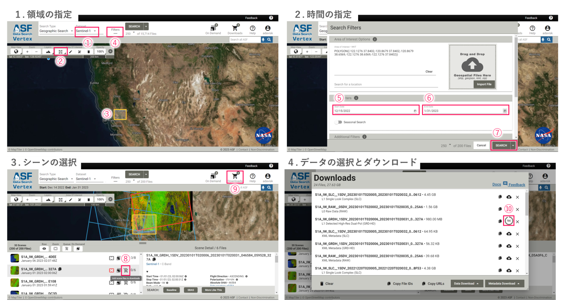Expand the SEARCH button arrow in panel 1
The width and height of the screenshot is (565, 304).
coord(146,27)
